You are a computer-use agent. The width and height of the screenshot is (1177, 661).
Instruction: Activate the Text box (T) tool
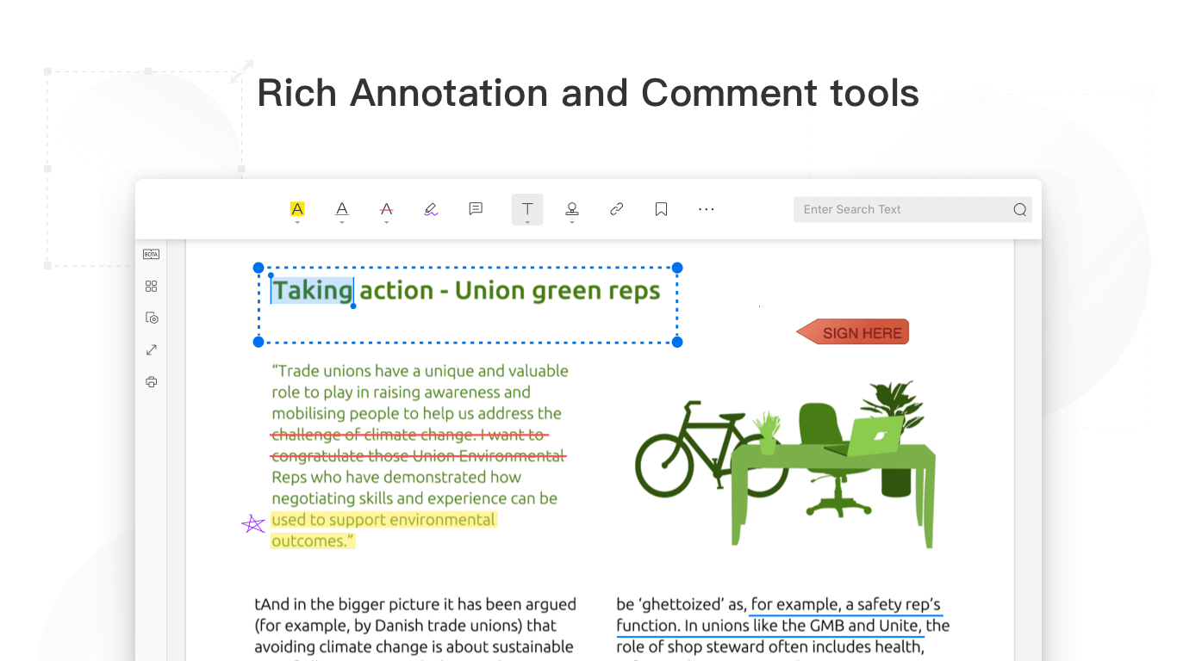tap(527, 208)
